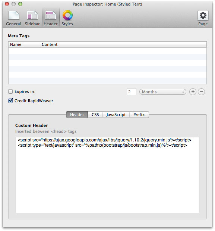The width and height of the screenshot is (215, 231).
Task: Select the Prefix tab
Action: 139,115
